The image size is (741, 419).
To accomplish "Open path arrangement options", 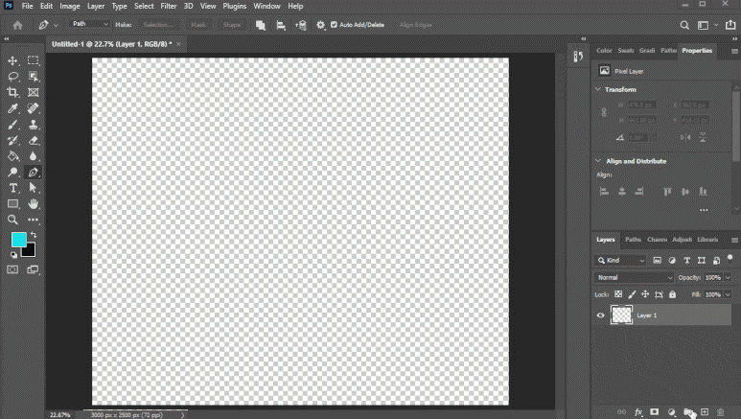I will pyautogui.click(x=301, y=25).
